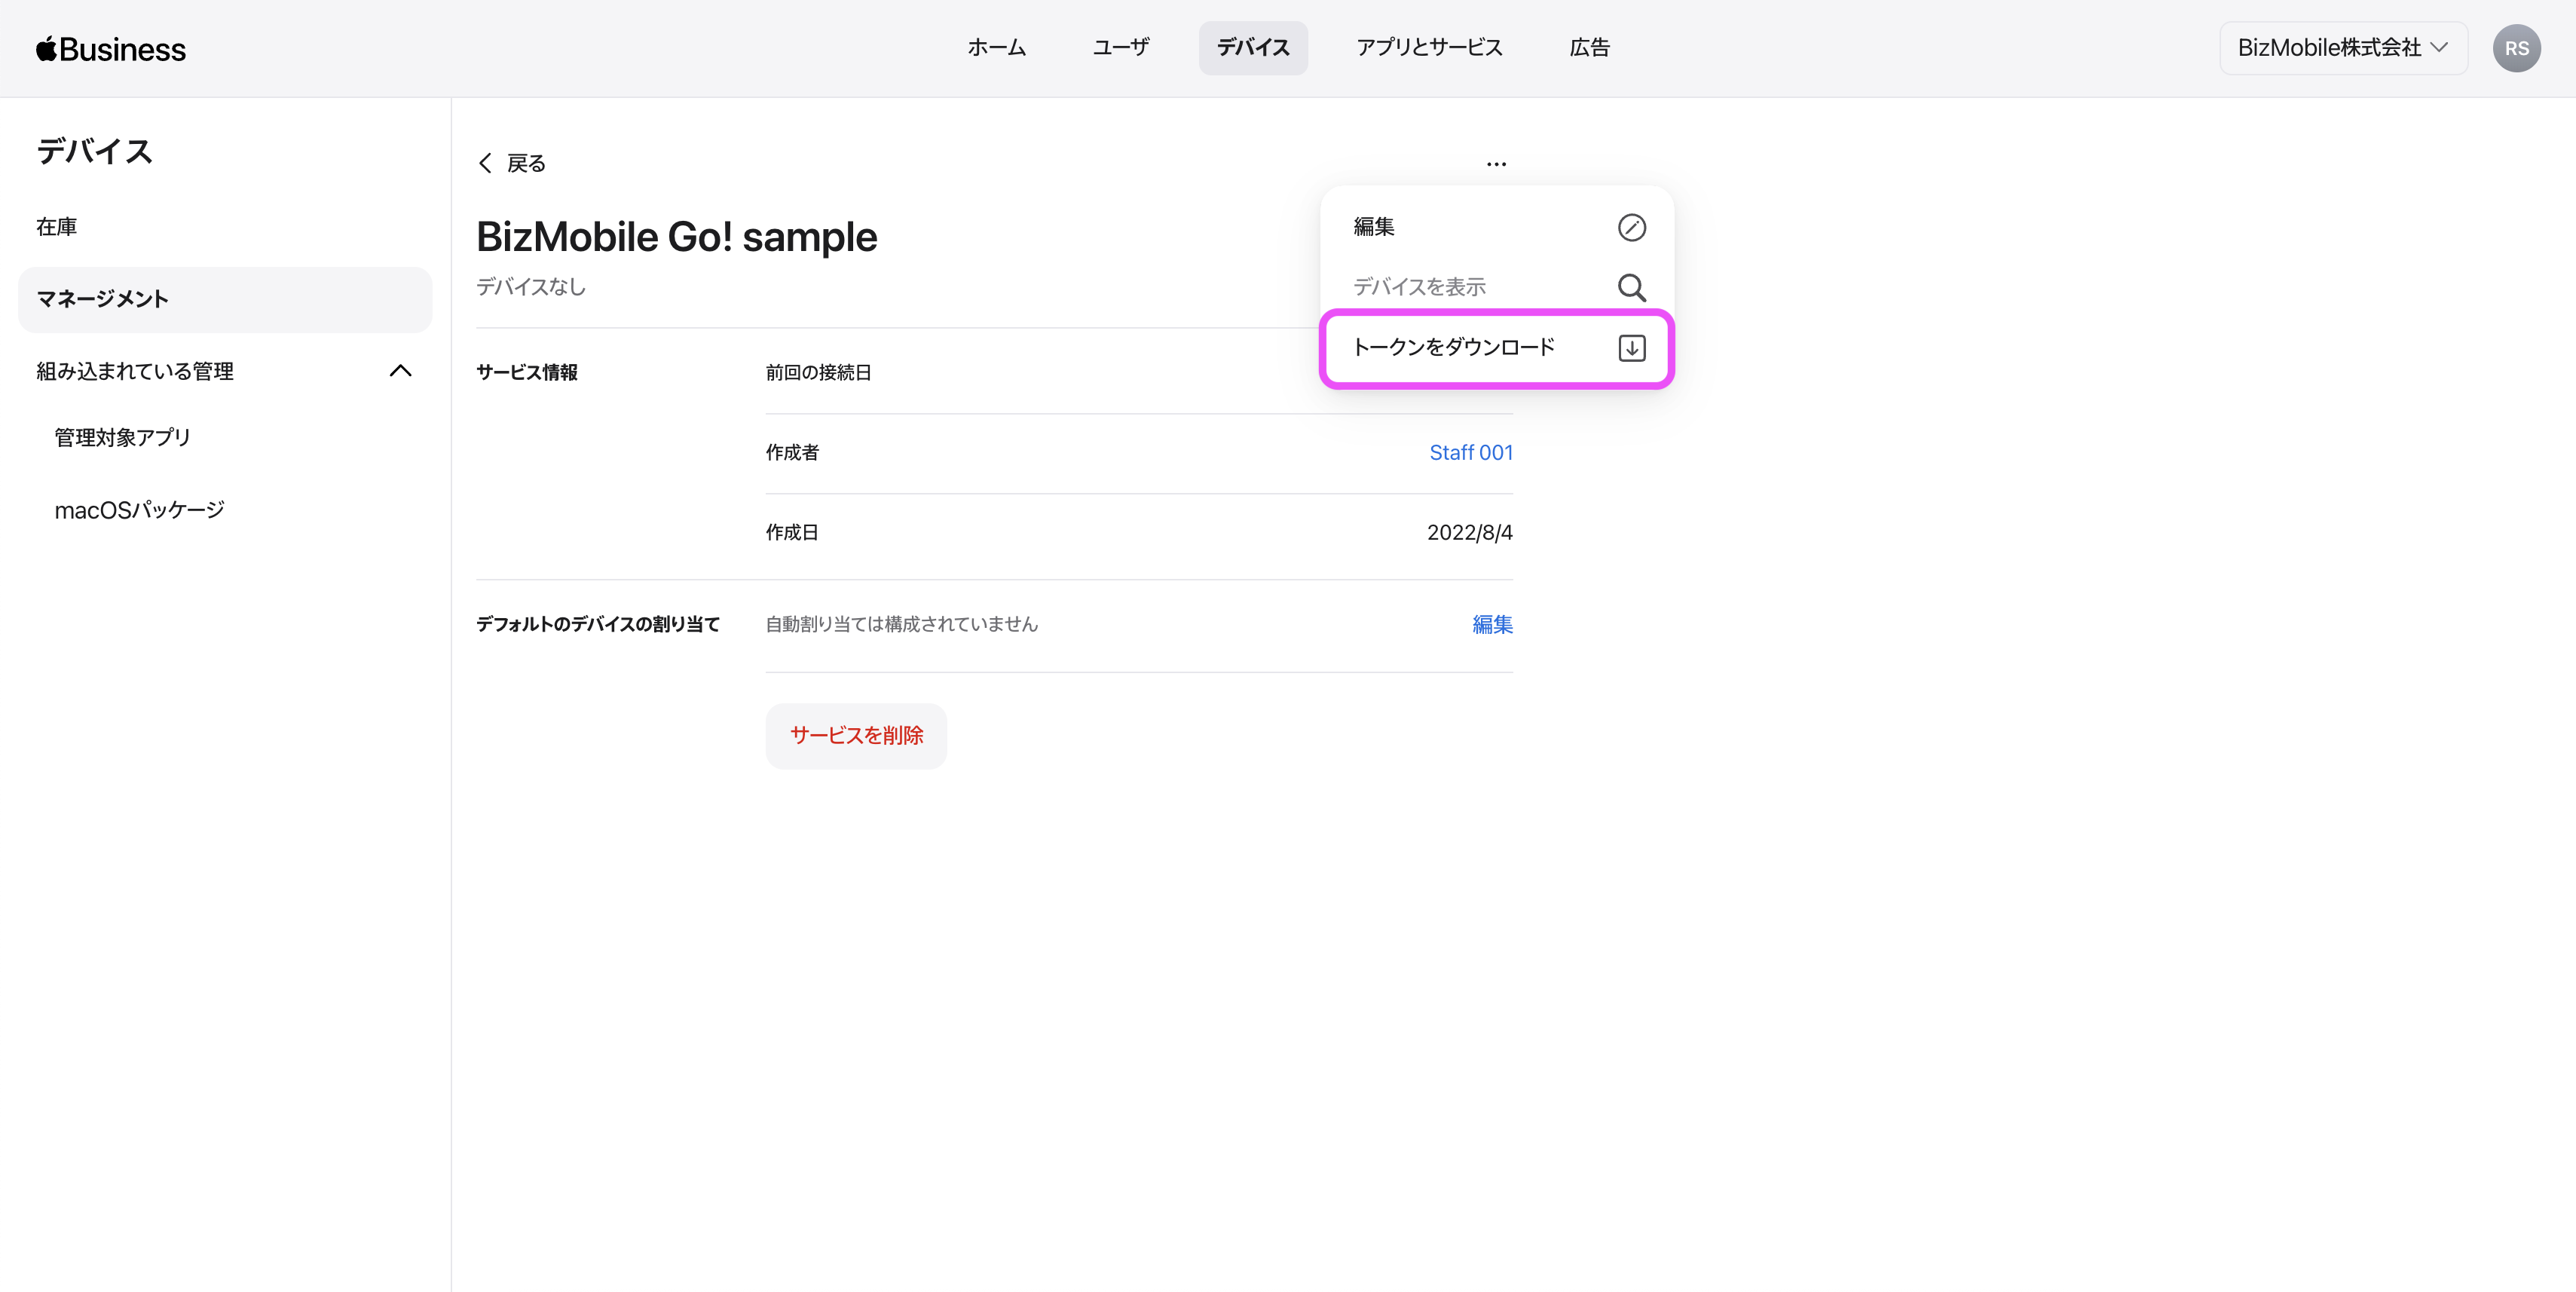This screenshot has height=1292, width=2576.
Task: Click サービスを削除 button
Action: tap(856, 736)
